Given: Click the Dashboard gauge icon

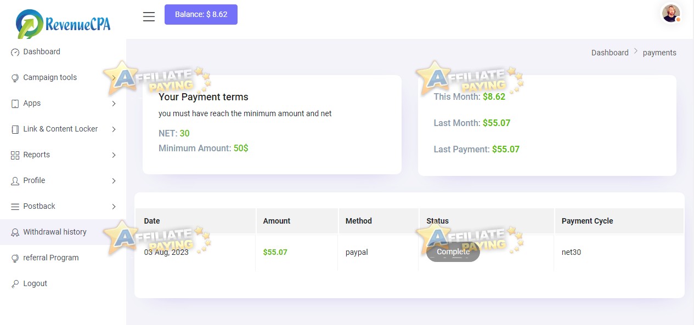Looking at the screenshot, I should tap(15, 52).
